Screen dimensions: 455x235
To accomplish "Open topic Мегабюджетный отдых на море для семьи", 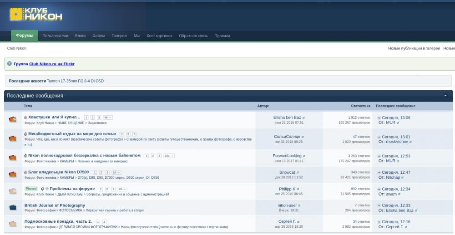I will coord(72,134).
